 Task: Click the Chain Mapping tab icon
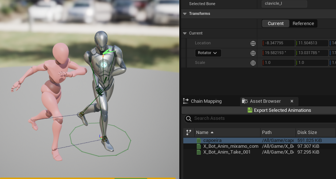[186, 101]
